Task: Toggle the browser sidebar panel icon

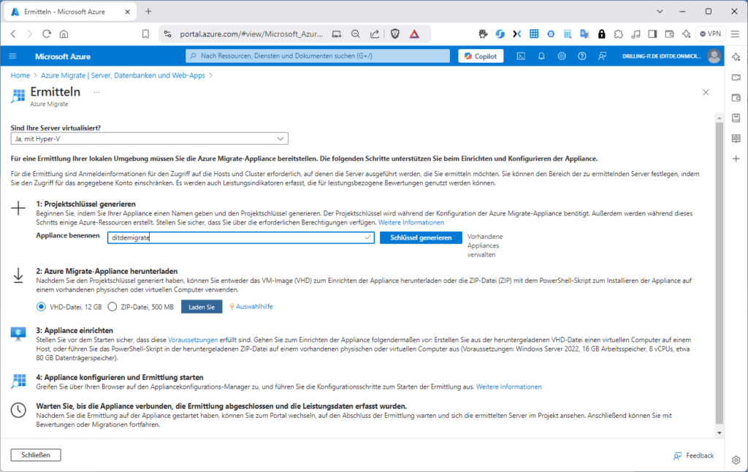Action: pyautogui.click(x=652, y=34)
